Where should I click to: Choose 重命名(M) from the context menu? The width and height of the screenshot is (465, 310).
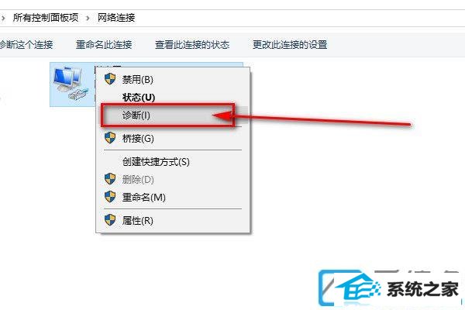(x=144, y=197)
